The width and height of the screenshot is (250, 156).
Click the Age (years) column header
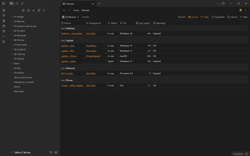click(143, 23)
